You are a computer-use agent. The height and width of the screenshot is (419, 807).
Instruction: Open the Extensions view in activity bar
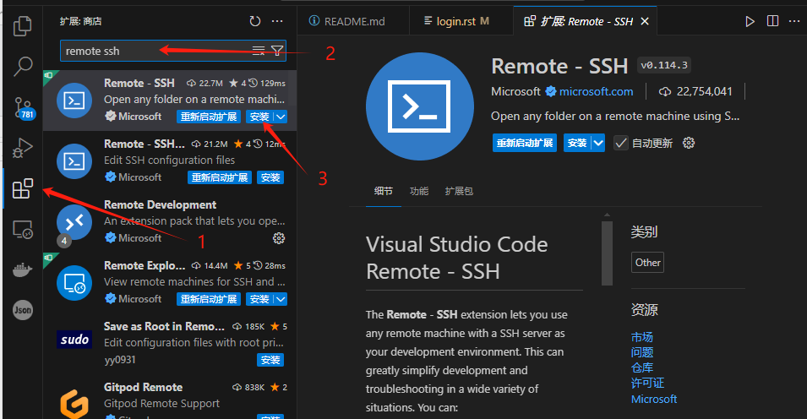pyautogui.click(x=23, y=188)
